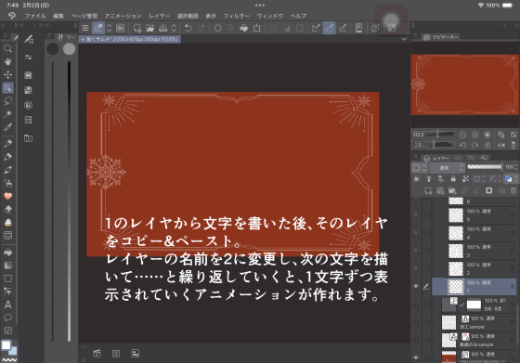
Task: Adjust the layer opacity slider
Action: pyautogui.click(x=485, y=167)
